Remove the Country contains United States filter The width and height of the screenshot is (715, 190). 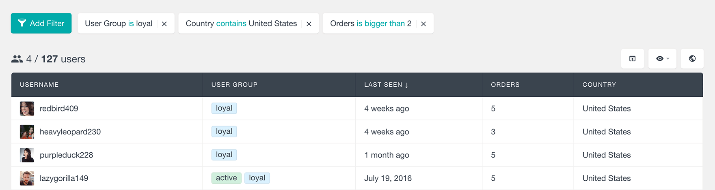tap(309, 24)
